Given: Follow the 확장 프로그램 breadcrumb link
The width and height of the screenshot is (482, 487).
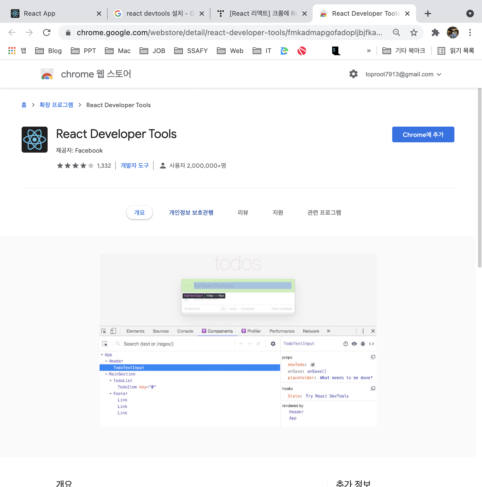Looking at the screenshot, I should pyautogui.click(x=56, y=105).
